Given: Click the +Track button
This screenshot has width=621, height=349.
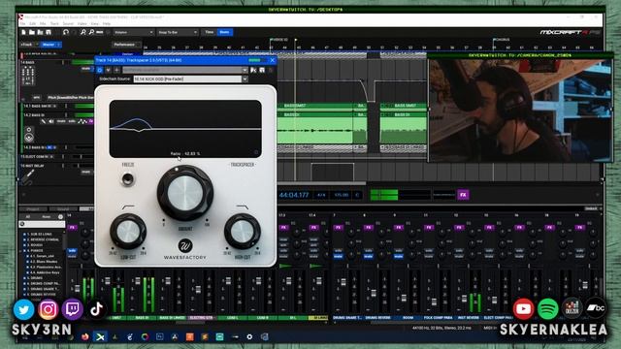Looking at the screenshot, I should click(x=26, y=45).
